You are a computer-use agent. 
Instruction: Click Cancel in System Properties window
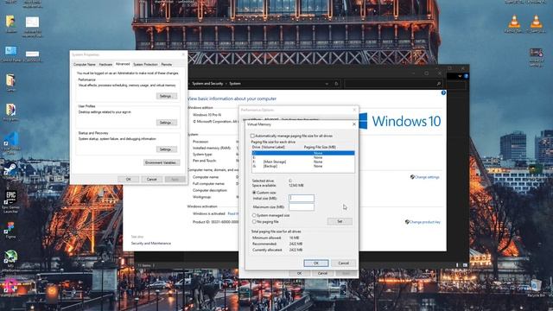pos(152,179)
